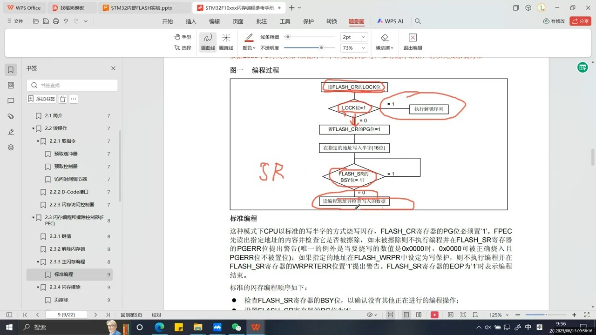The width and height of the screenshot is (596, 335).
Task: Click the open folder icon
Action: coord(36,21)
